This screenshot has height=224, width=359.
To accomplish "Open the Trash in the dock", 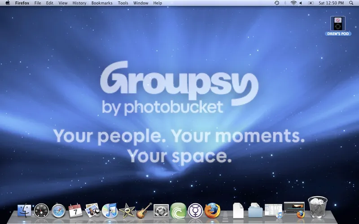I will 318,207.
